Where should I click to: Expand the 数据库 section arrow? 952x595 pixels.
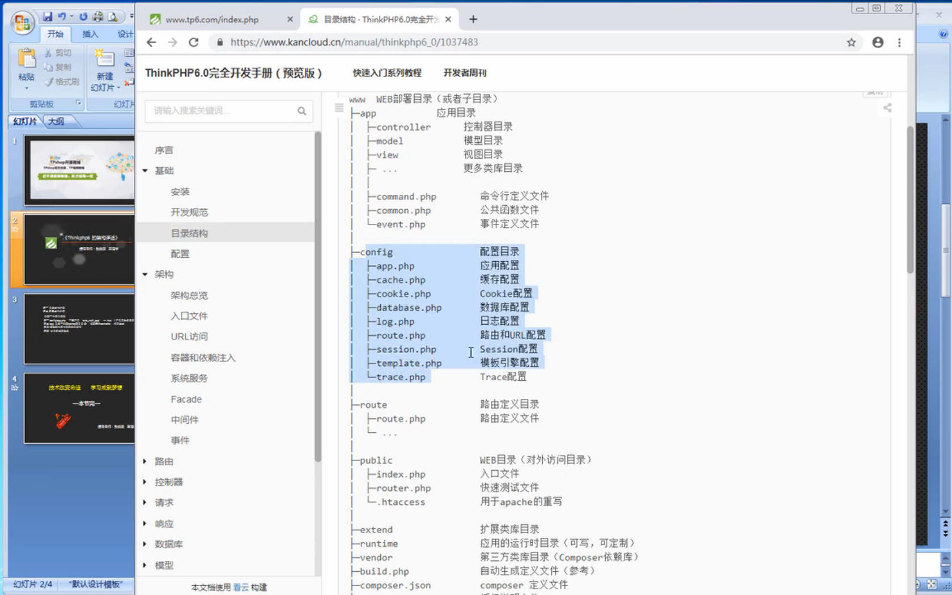click(145, 544)
